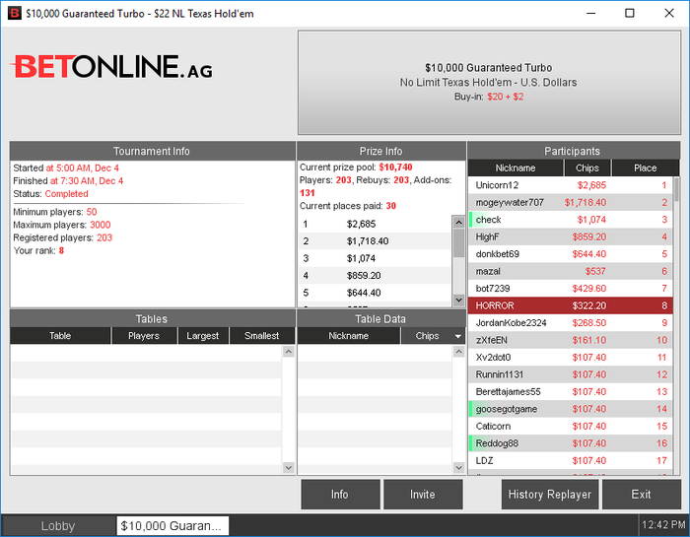Select highlighted HORROR row

tap(571, 305)
